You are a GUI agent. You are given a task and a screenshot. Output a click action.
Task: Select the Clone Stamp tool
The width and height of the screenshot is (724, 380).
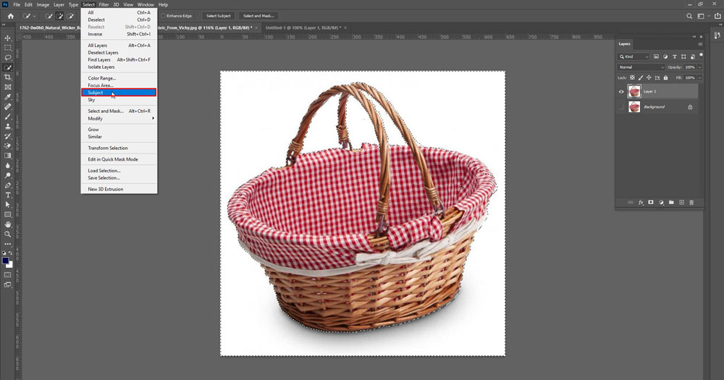click(x=8, y=126)
